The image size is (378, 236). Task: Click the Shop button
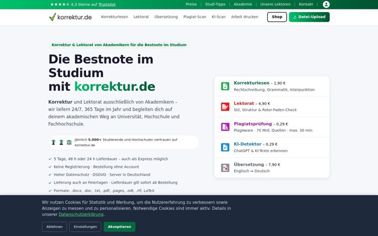(x=277, y=17)
